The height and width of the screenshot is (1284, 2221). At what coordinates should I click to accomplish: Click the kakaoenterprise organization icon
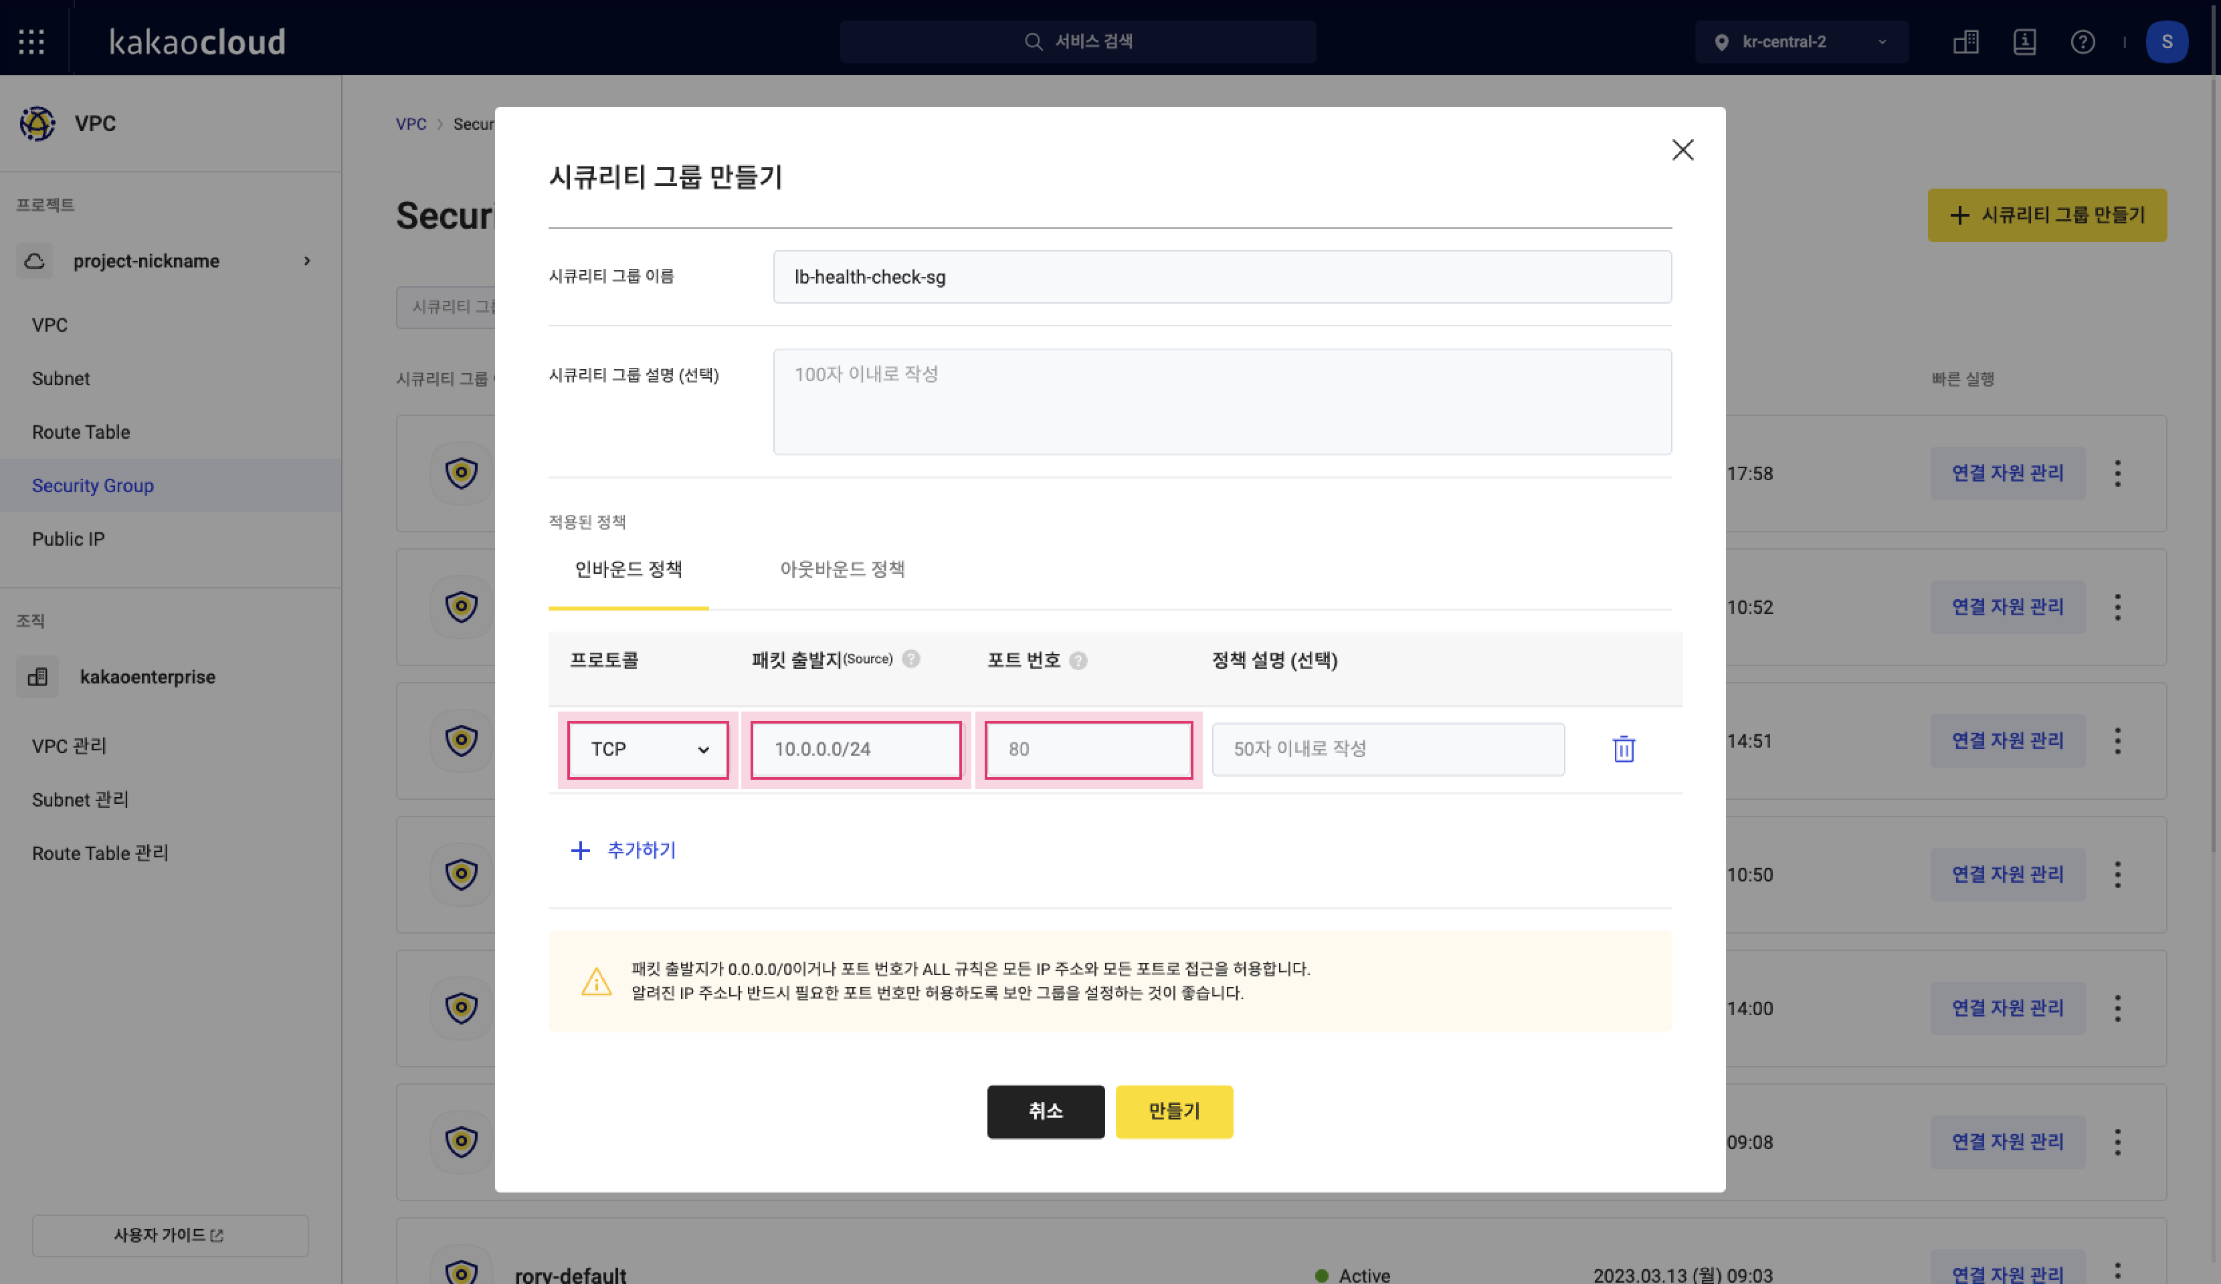click(x=37, y=677)
